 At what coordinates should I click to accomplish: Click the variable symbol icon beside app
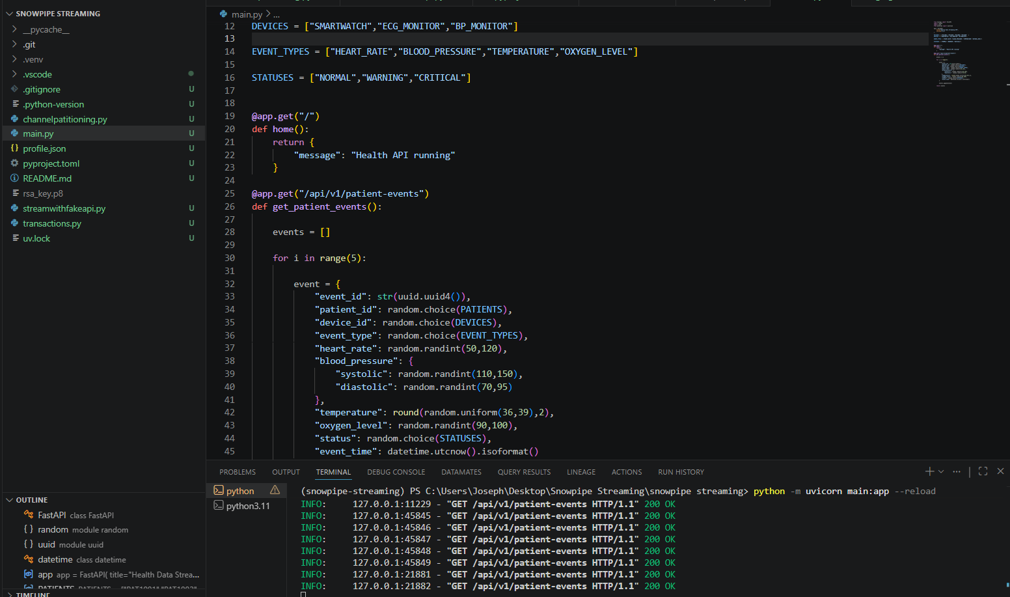tap(29, 575)
